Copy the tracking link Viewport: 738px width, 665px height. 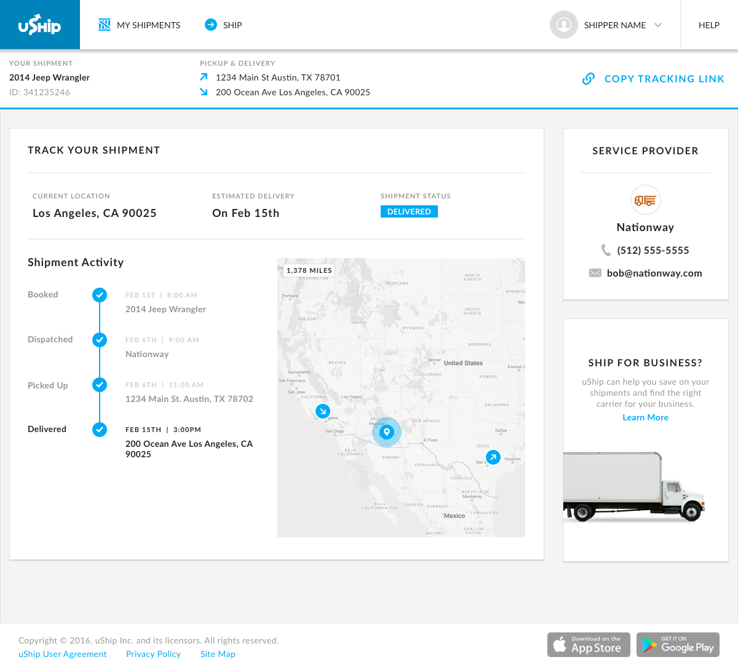point(654,79)
